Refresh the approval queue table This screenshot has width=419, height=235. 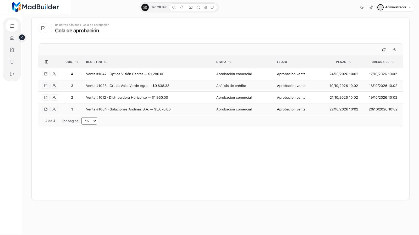click(384, 50)
